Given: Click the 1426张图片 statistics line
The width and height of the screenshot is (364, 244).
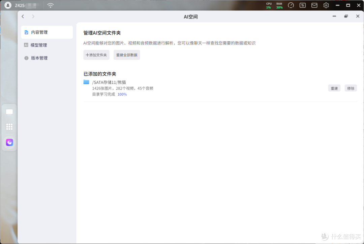Looking at the screenshot, I should (x=123, y=88).
